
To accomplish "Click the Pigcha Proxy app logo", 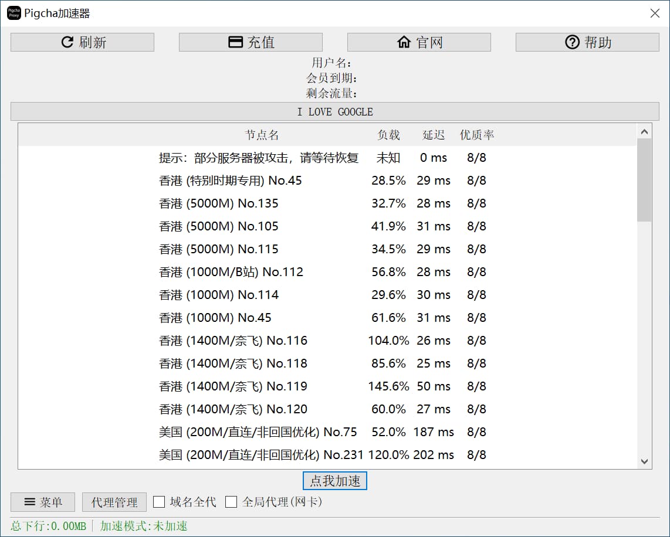I will point(13,13).
